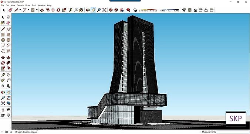Screen dimensions: 250x134
Task: Activate the Section Plane tool
Action: 9,115
